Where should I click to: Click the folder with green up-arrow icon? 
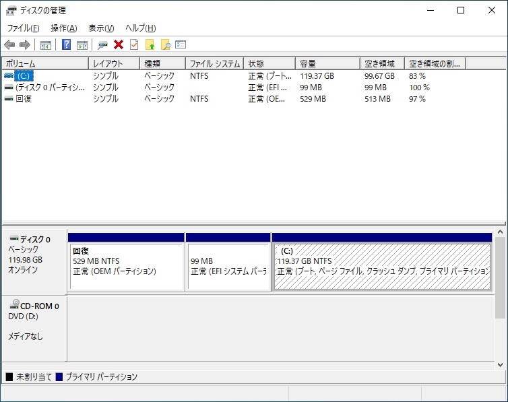tap(150, 44)
